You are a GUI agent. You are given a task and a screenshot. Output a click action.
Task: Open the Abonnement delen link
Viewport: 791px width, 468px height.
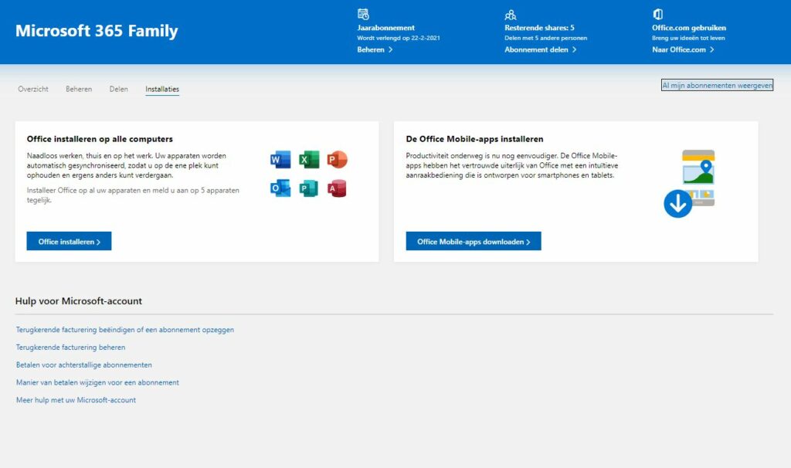[x=541, y=49]
